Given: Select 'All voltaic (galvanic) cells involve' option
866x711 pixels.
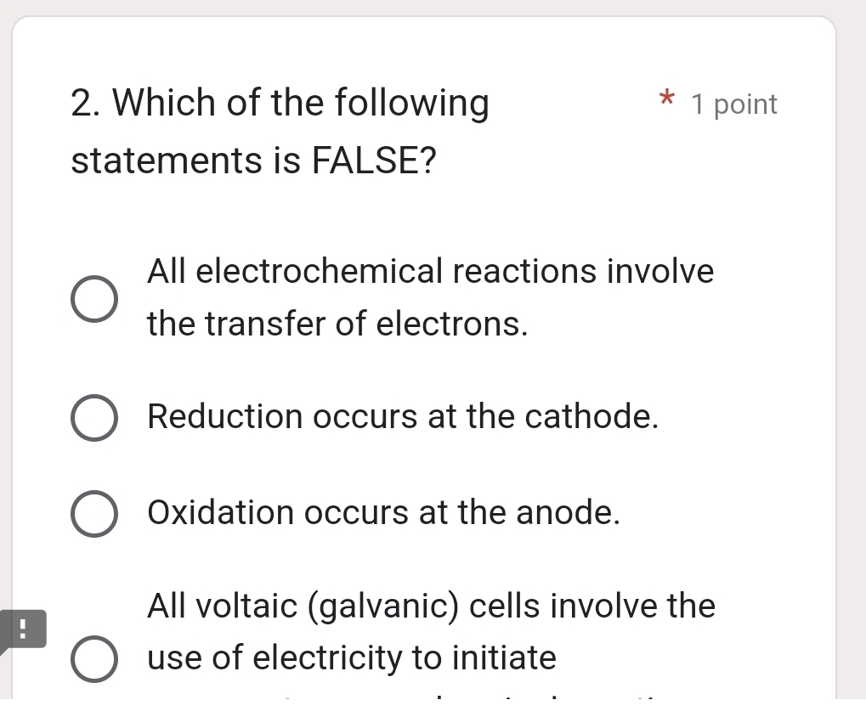Looking at the screenshot, I should click(93, 658).
